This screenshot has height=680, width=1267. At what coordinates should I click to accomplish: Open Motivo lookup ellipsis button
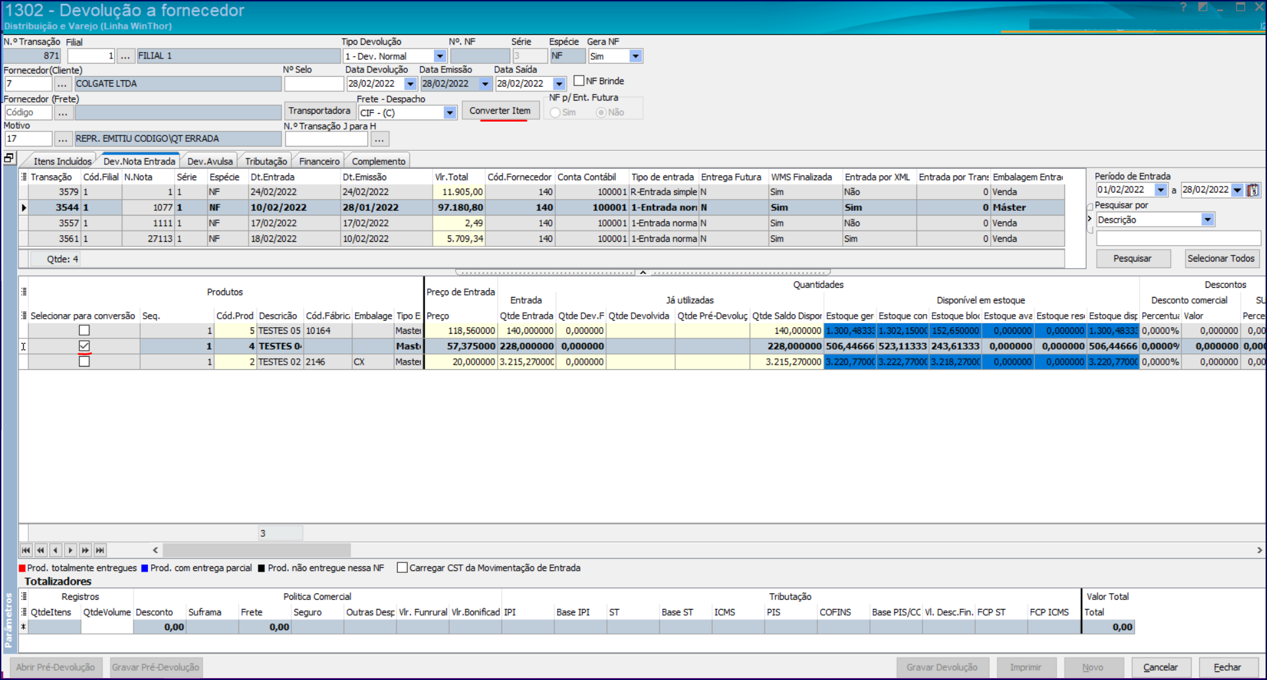[62, 139]
